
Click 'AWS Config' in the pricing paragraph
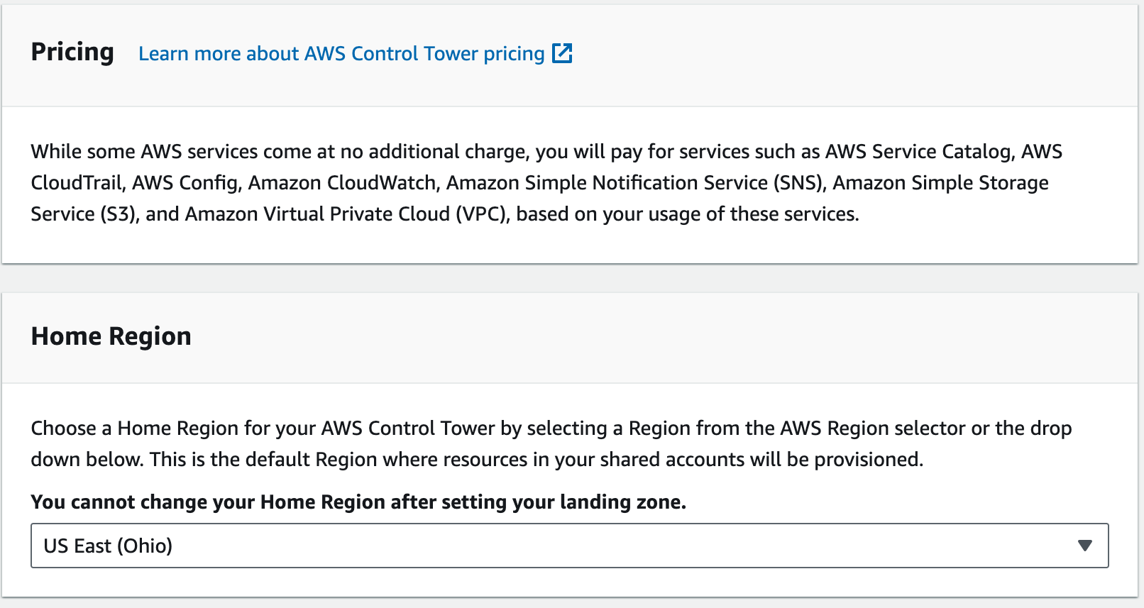(x=186, y=183)
